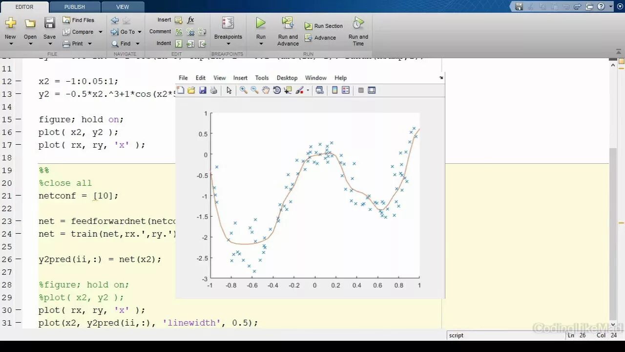Open the Print dropdown arrow
This screenshot has width=625, height=352.
[89, 44]
